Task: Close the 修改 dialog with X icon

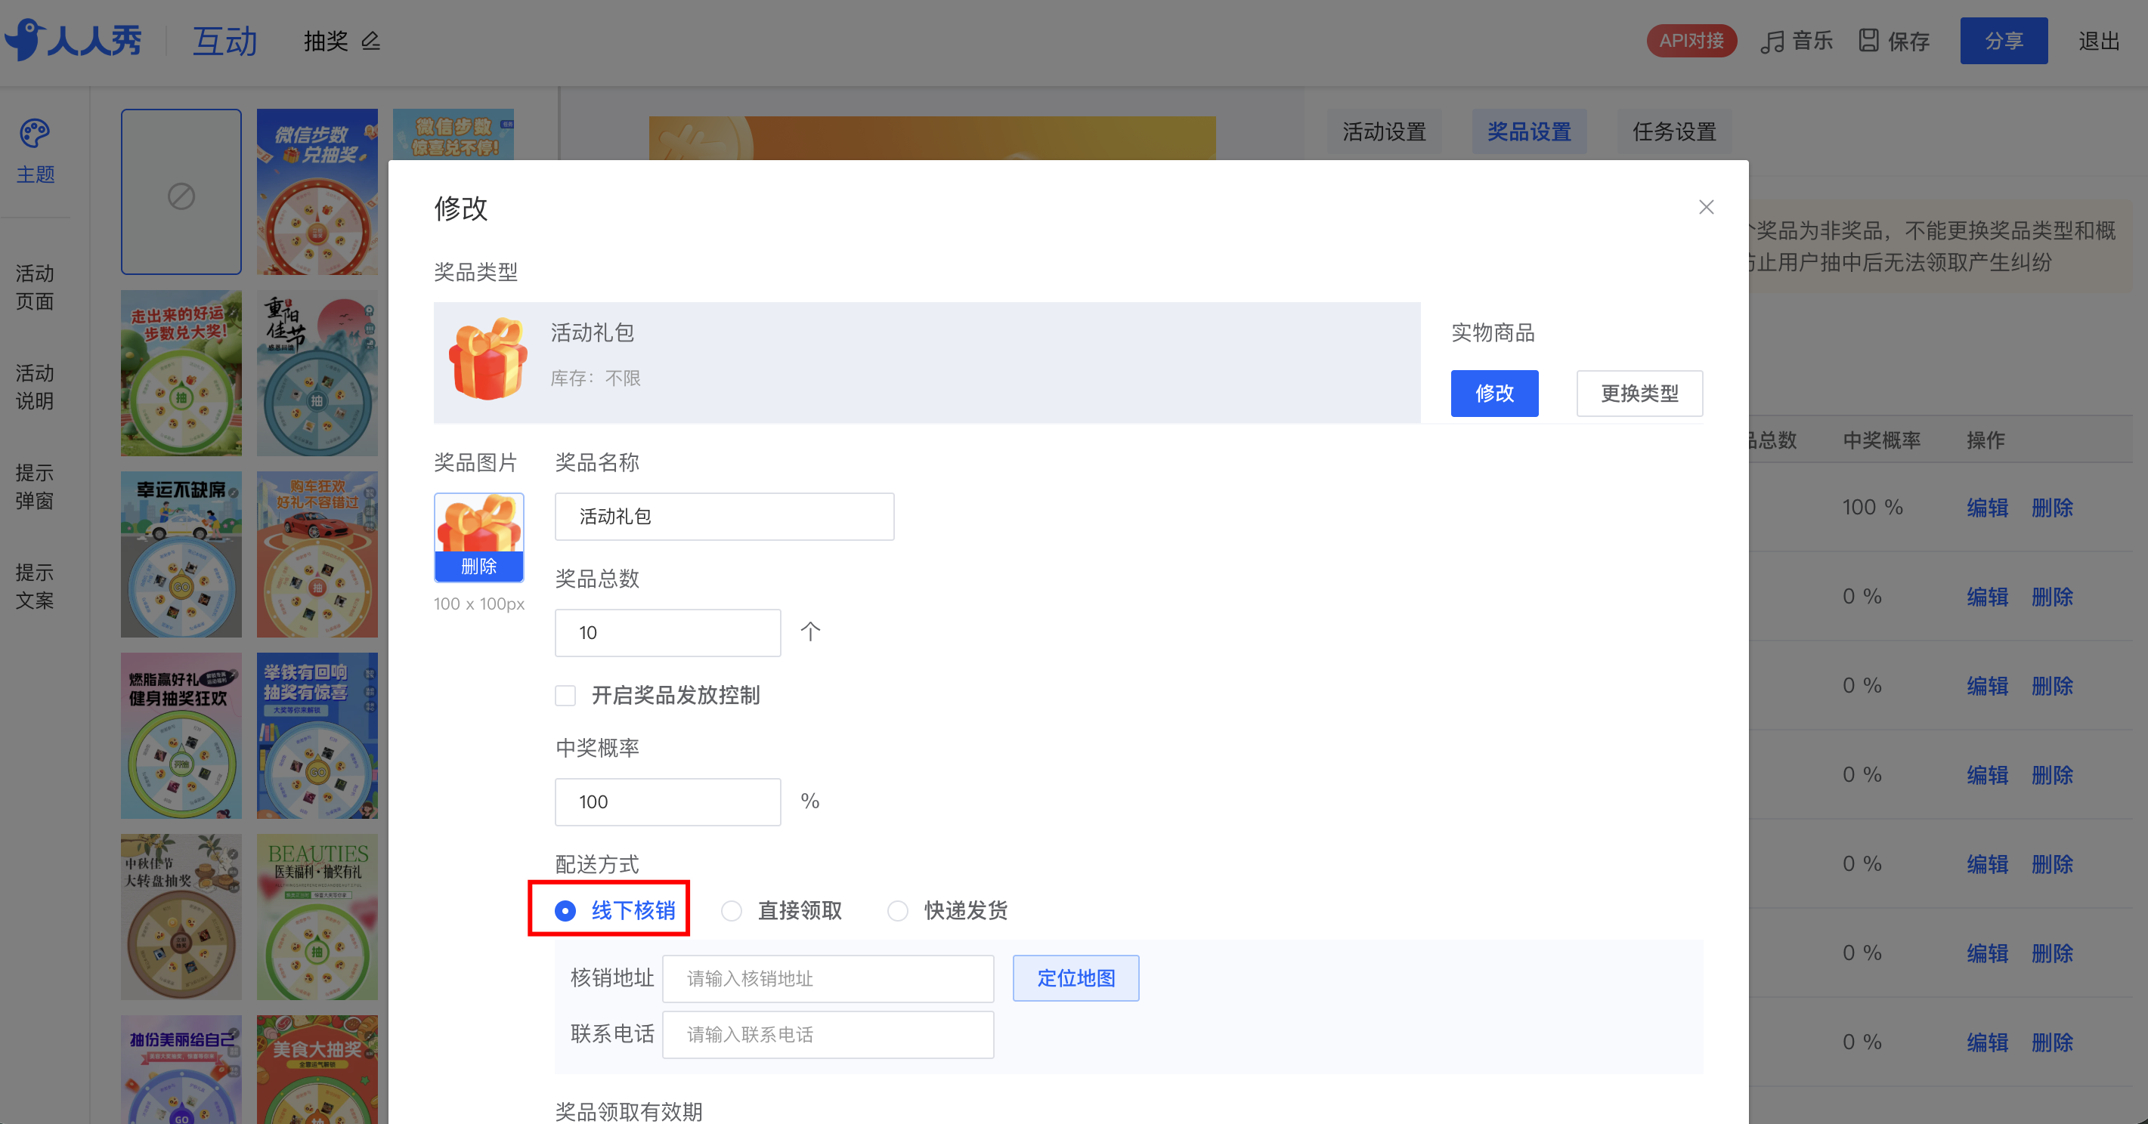Action: tap(1706, 208)
